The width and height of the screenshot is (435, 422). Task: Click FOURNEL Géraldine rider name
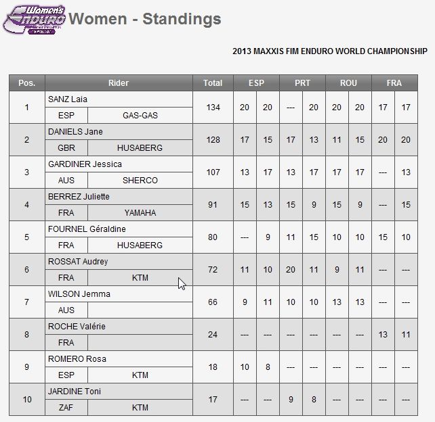(x=87, y=229)
